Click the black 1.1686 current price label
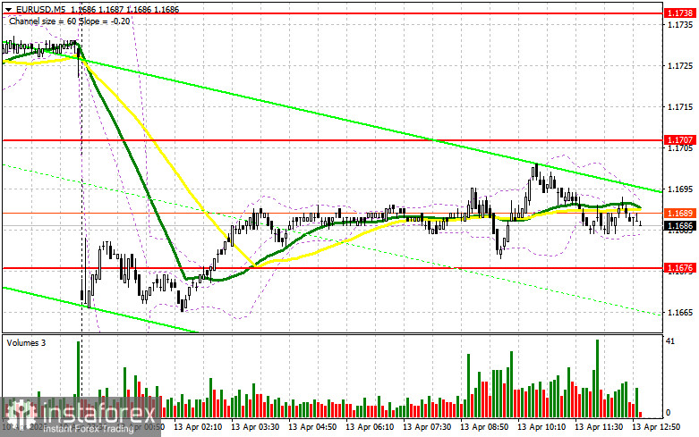Image resolution: width=699 pixels, height=437 pixels. point(680,225)
